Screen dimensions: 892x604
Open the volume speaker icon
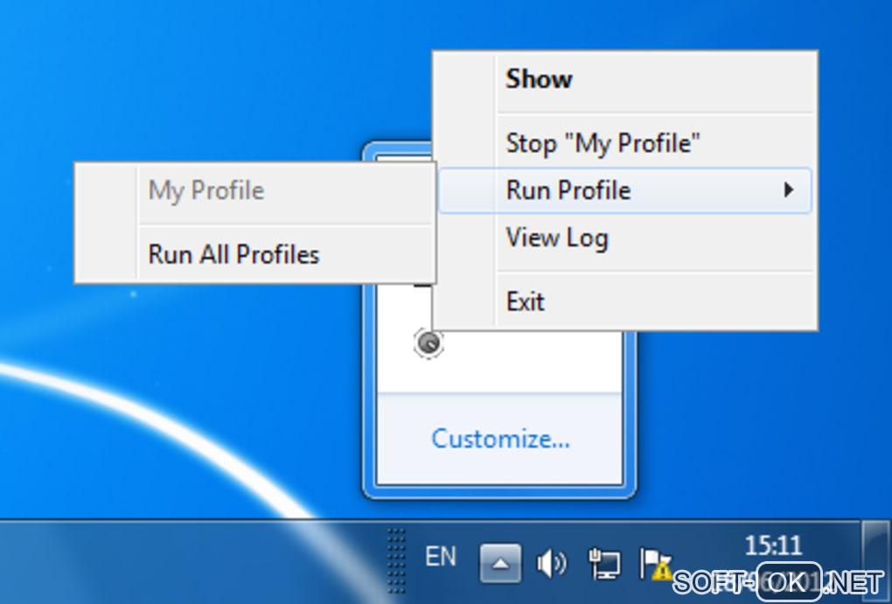[551, 564]
